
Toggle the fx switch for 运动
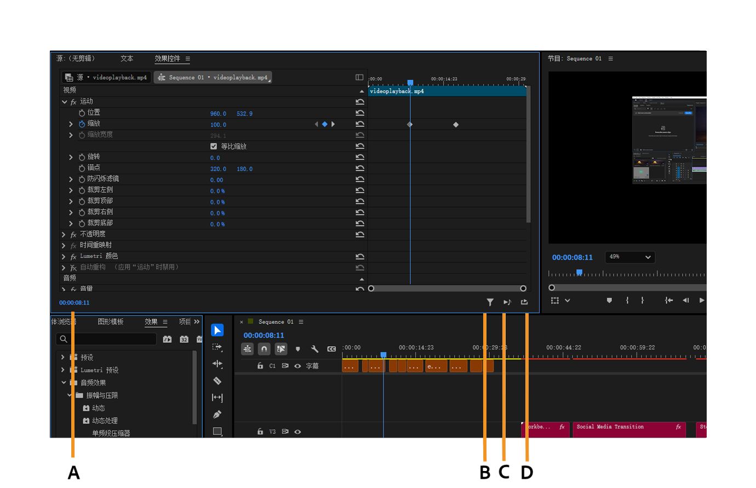click(73, 102)
